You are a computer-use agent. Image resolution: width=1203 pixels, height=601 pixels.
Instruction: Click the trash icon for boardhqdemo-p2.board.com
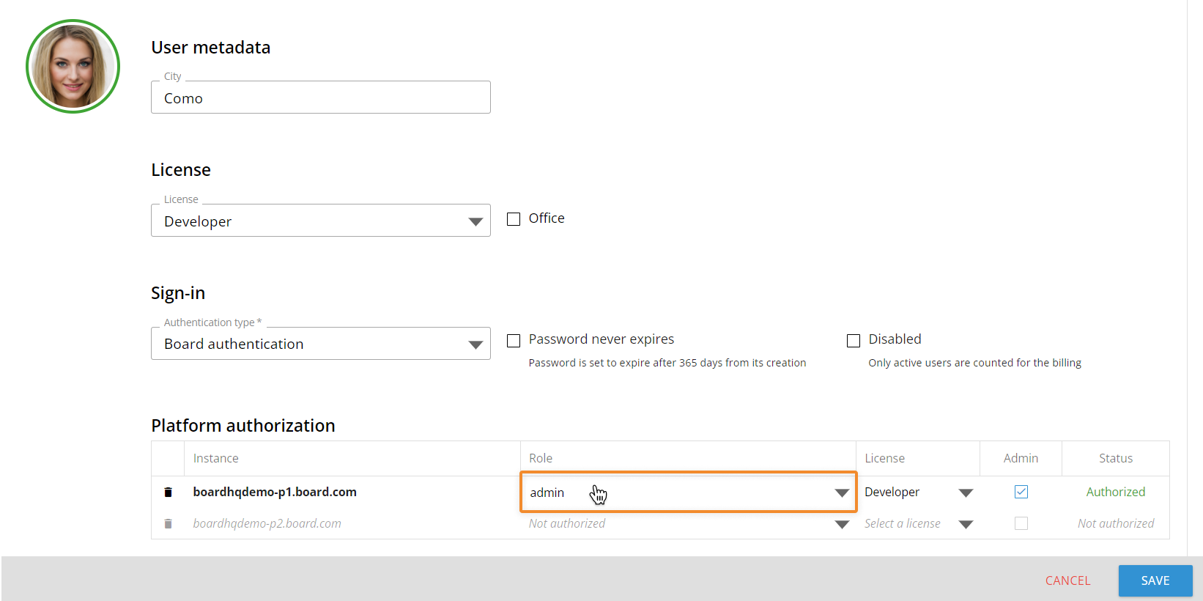[x=168, y=523]
